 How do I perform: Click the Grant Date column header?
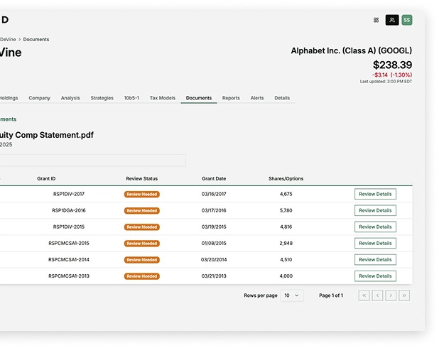214,179
